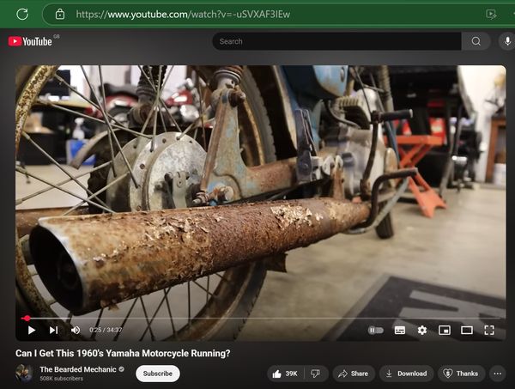The width and height of the screenshot is (515, 389).
Task: Send Thanks to the creator
Action: pyautogui.click(x=461, y=374)
